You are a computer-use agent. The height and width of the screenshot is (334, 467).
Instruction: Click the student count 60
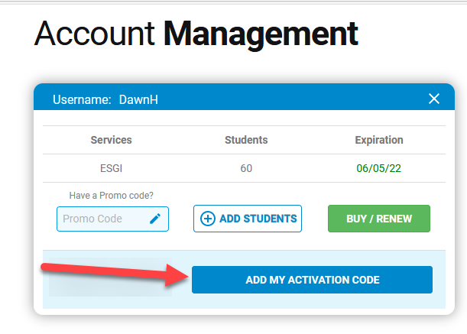(x=246, y=168)
